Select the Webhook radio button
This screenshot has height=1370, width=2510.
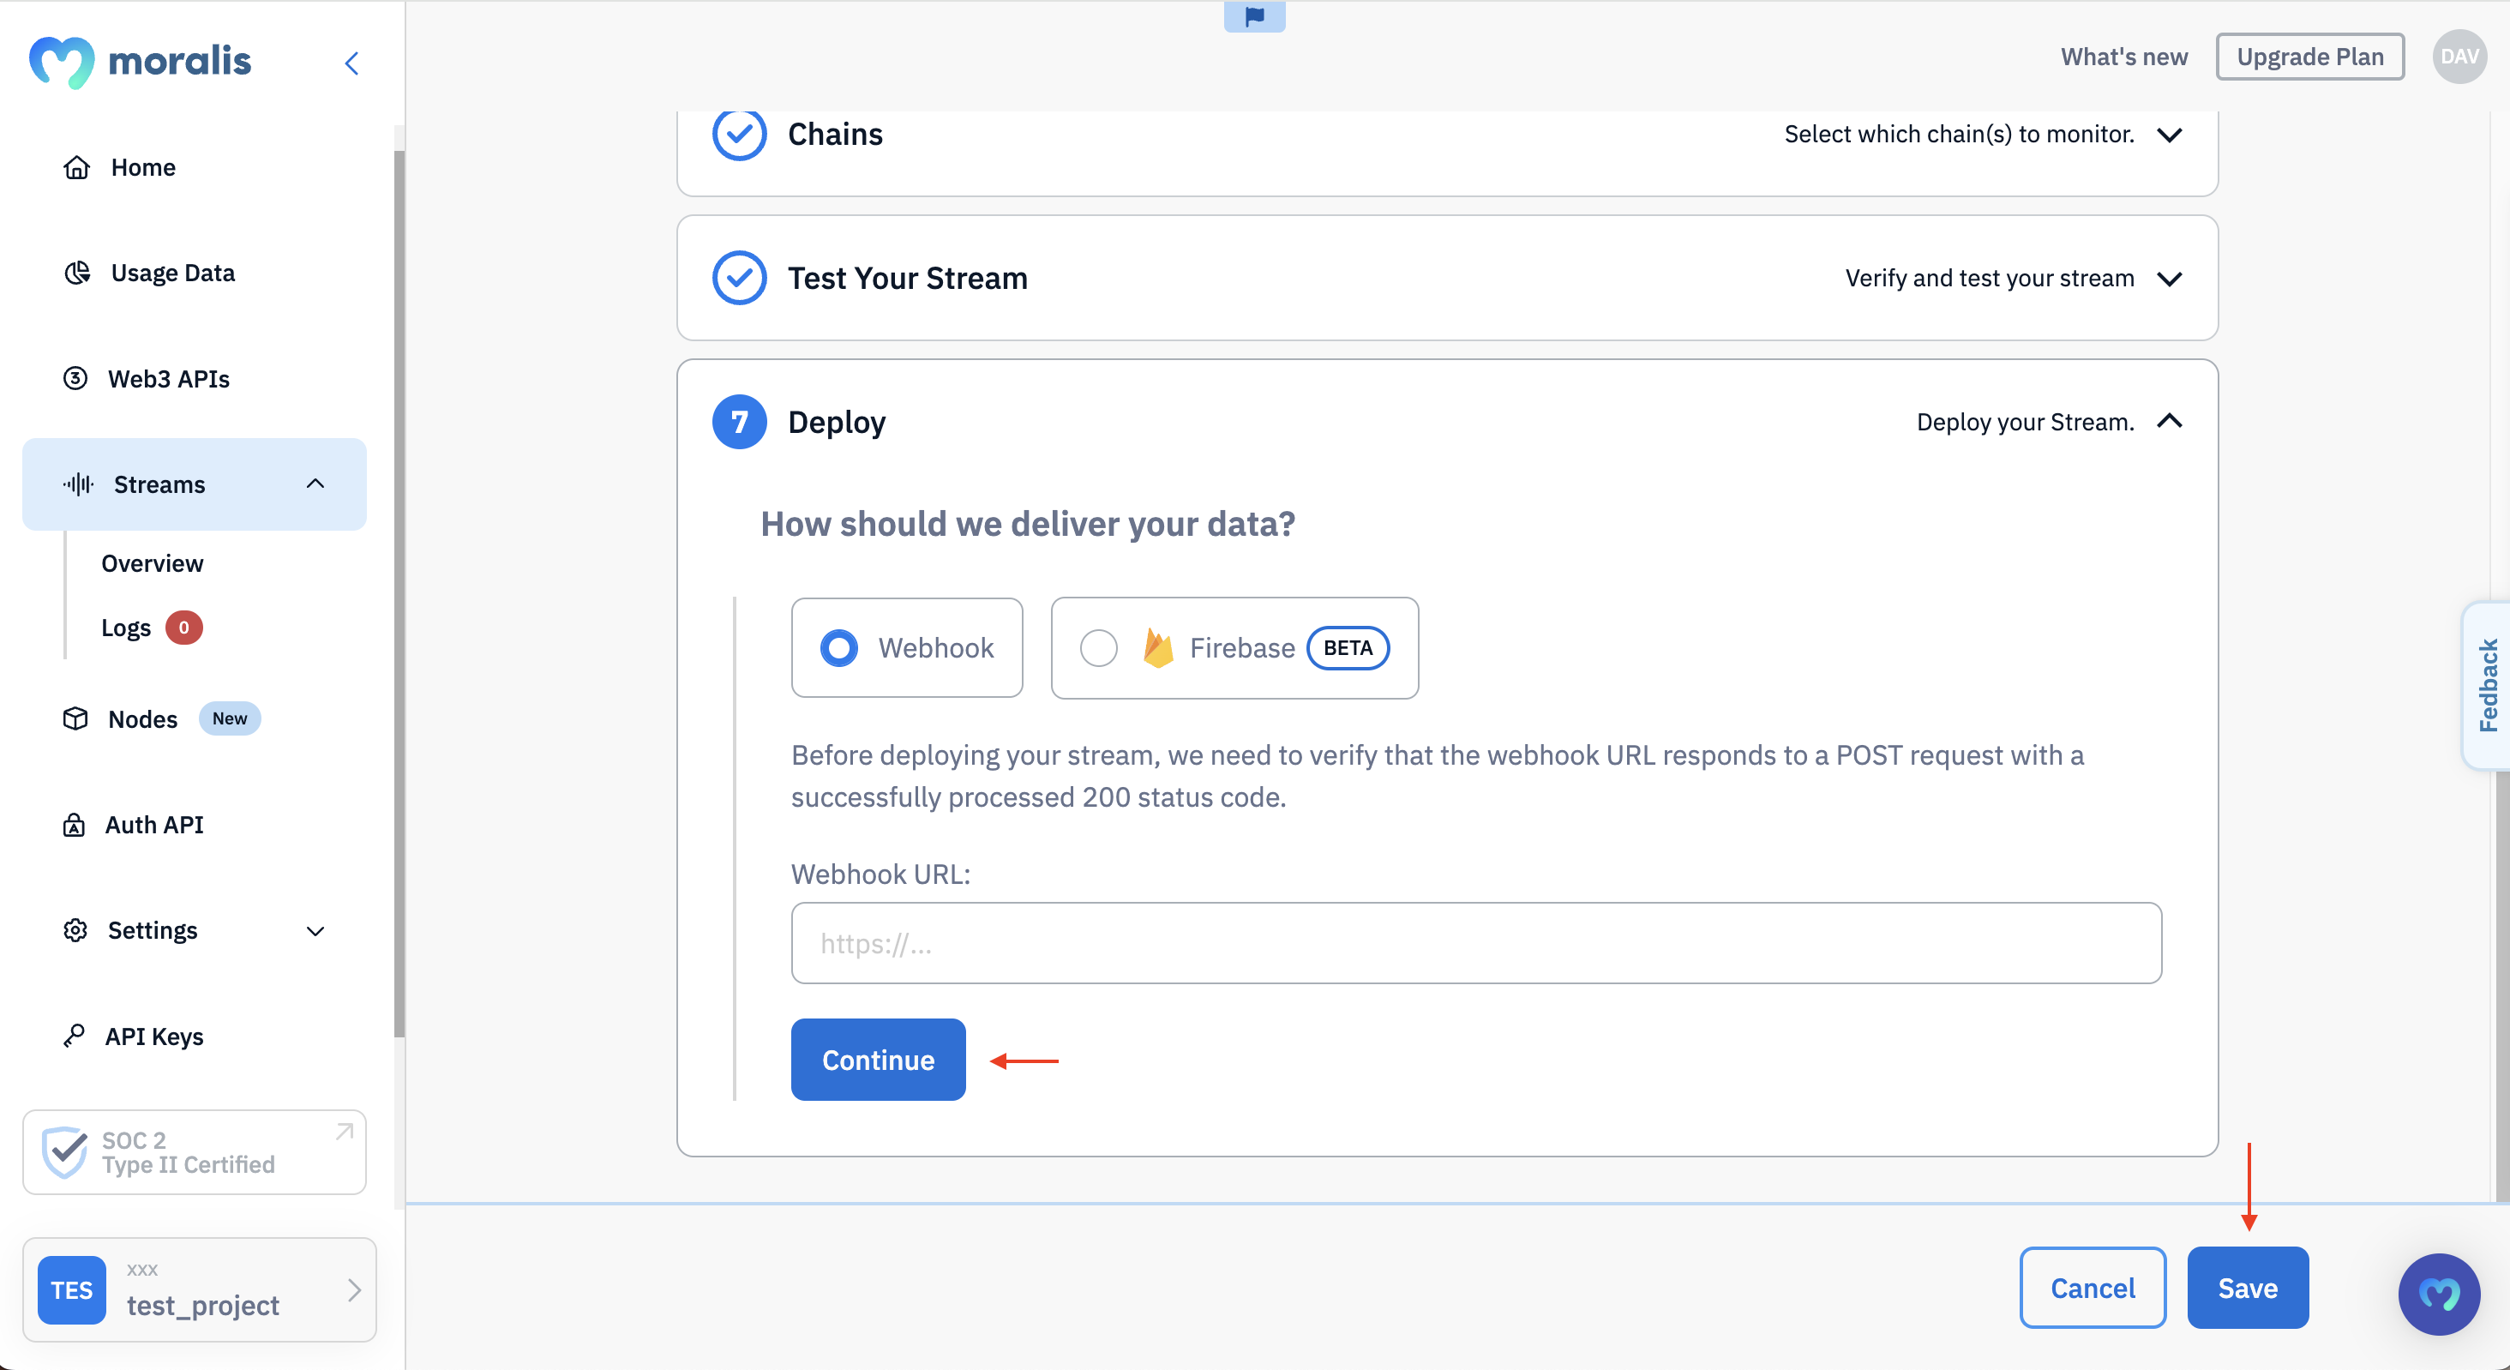839,648
